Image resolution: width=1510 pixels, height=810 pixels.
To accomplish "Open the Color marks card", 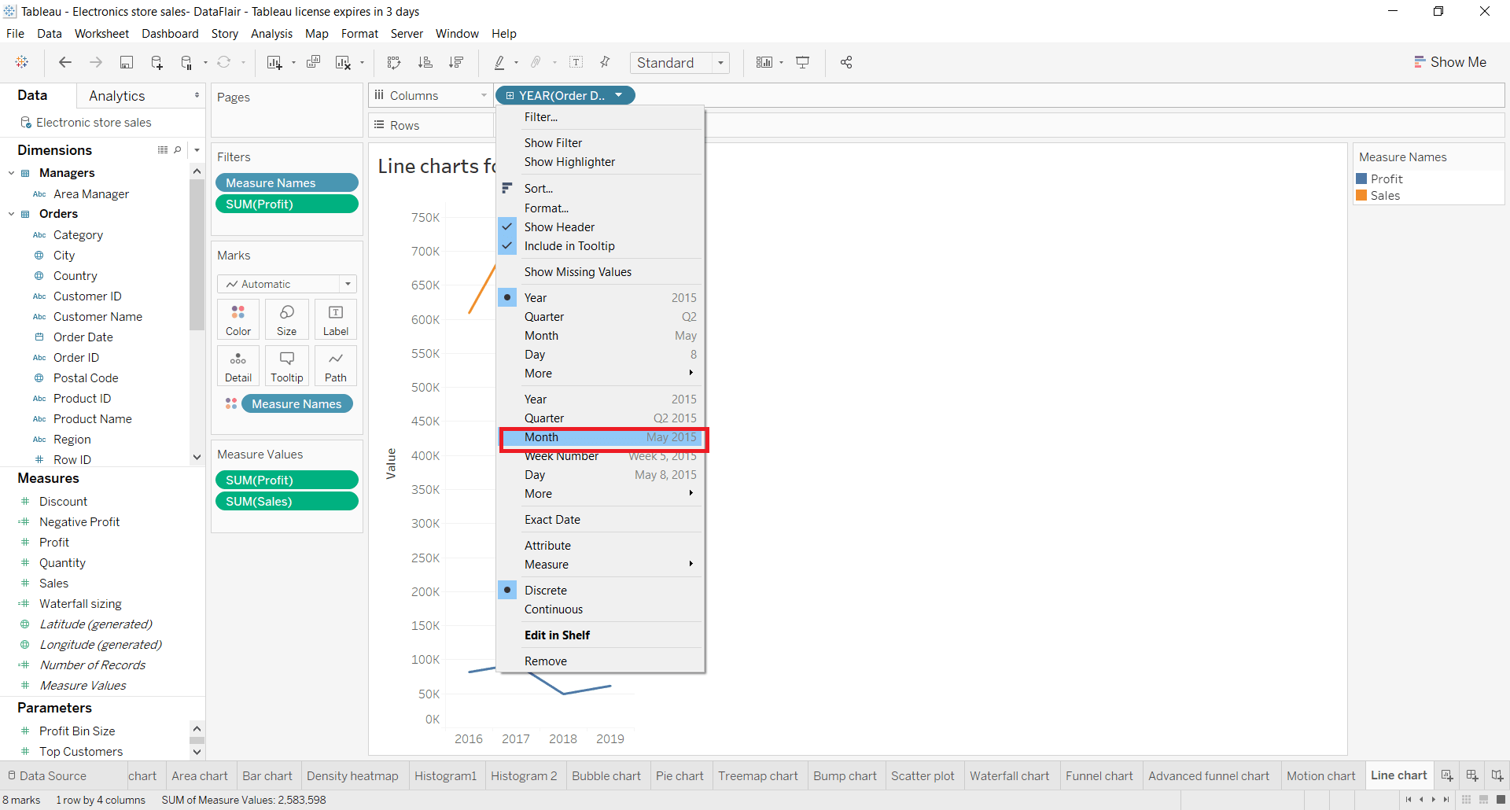I will [238, 319].
